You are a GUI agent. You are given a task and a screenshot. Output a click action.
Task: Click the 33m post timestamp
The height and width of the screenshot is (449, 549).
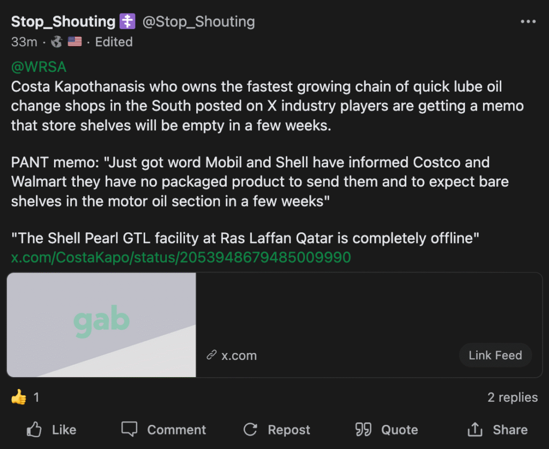point(24,42)
